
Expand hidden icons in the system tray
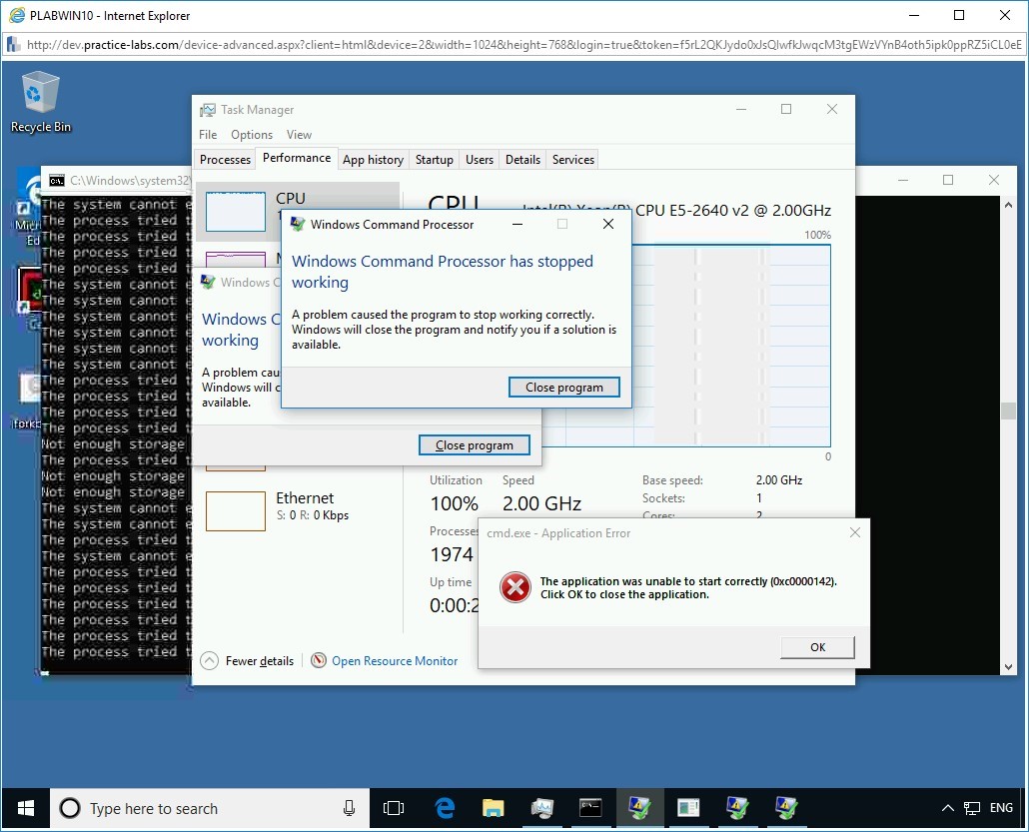click(x=947, y=808)
